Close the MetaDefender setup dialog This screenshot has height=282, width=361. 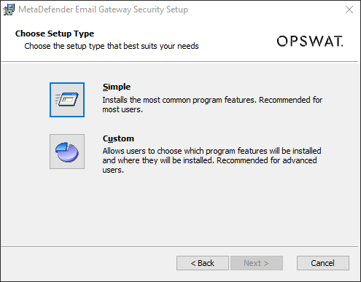tap(349, 9)
